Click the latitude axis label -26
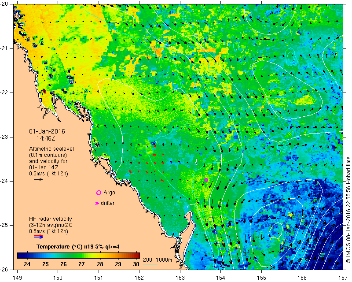Image resolution: width=352 pixels, height=282 pixels. pos(4,269)
